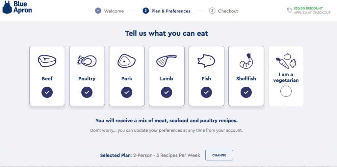Go back to the Welcome step
The width and height of the screenshot is (337, 167).
click(x=109, y=11)
